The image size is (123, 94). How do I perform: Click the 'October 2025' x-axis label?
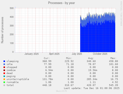[x=100, y=54]
